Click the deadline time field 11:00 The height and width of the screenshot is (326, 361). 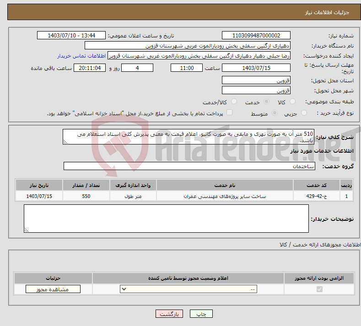(187, 68)
